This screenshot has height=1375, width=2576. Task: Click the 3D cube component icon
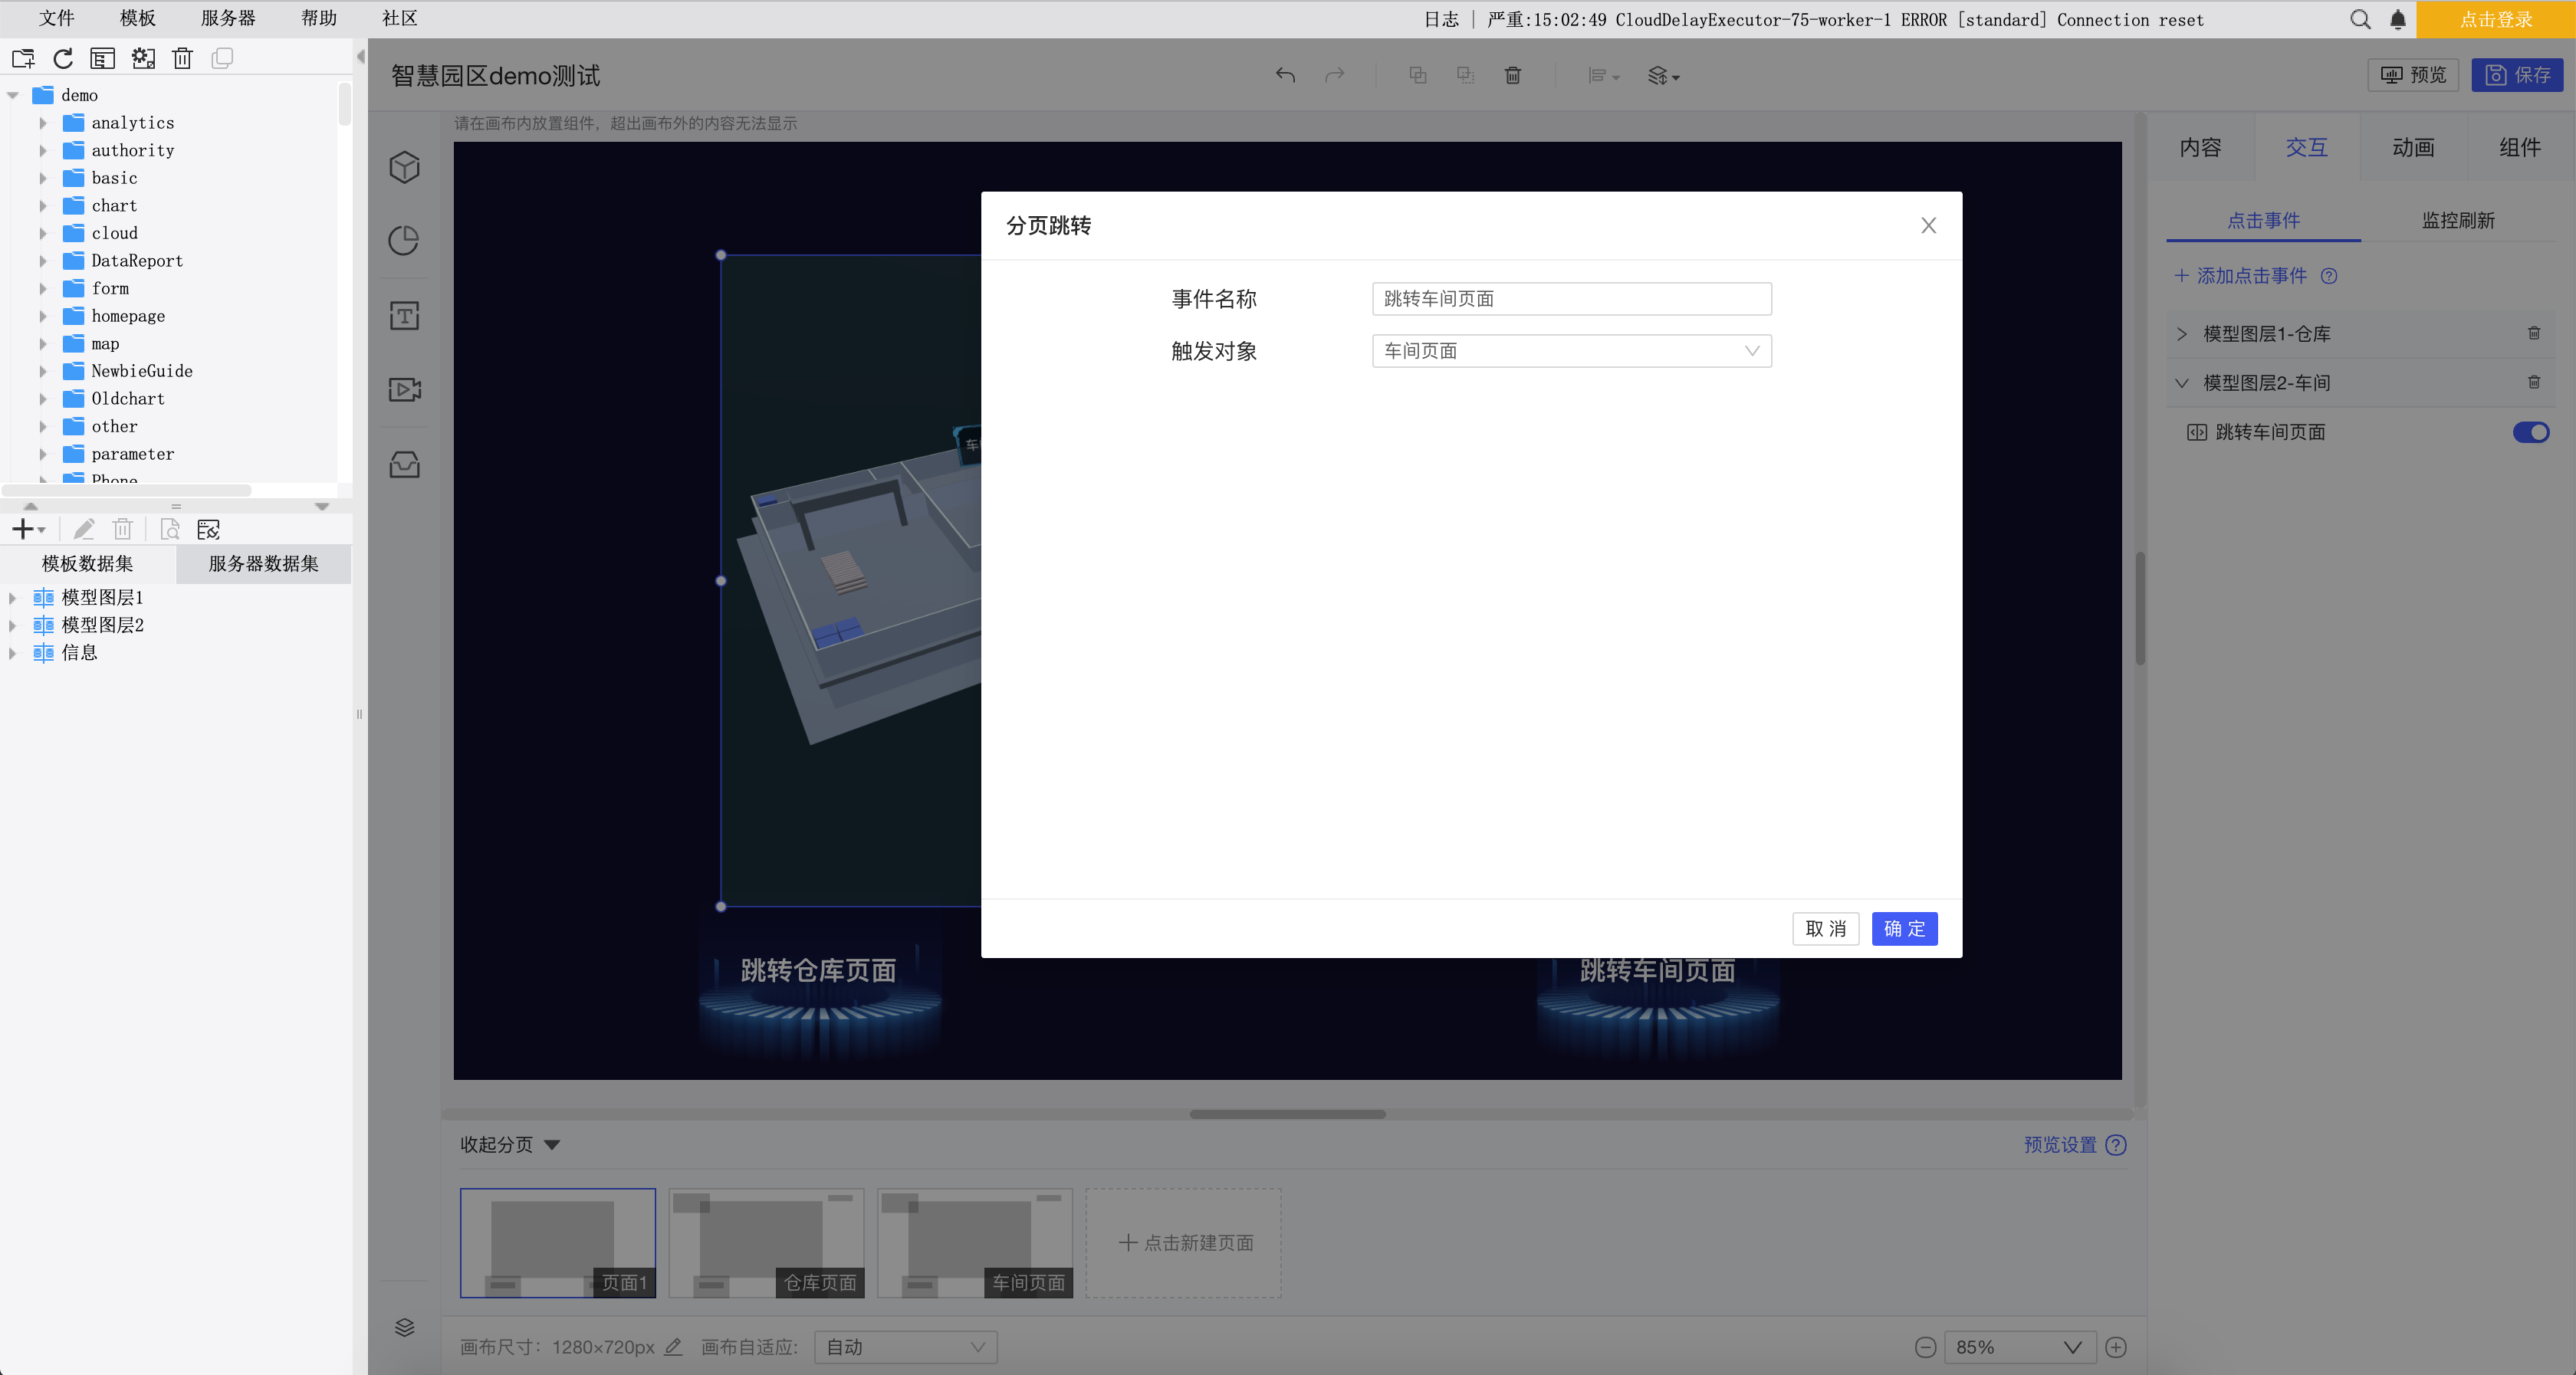(x=404, y=167)
